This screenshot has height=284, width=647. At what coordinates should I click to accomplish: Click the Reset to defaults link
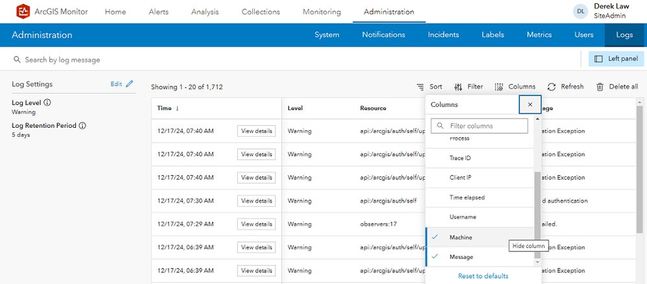[483, 276]
